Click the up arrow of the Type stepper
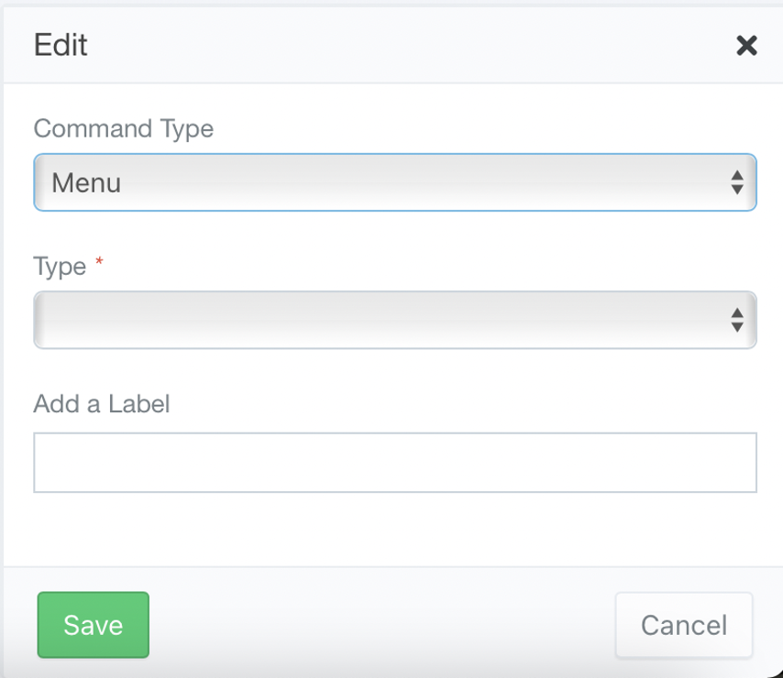Viewport: 783px width, 678px height. (x=737, y=312)
